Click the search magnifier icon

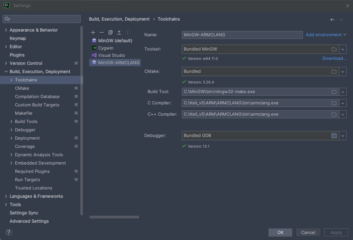(x=7, y=19)
